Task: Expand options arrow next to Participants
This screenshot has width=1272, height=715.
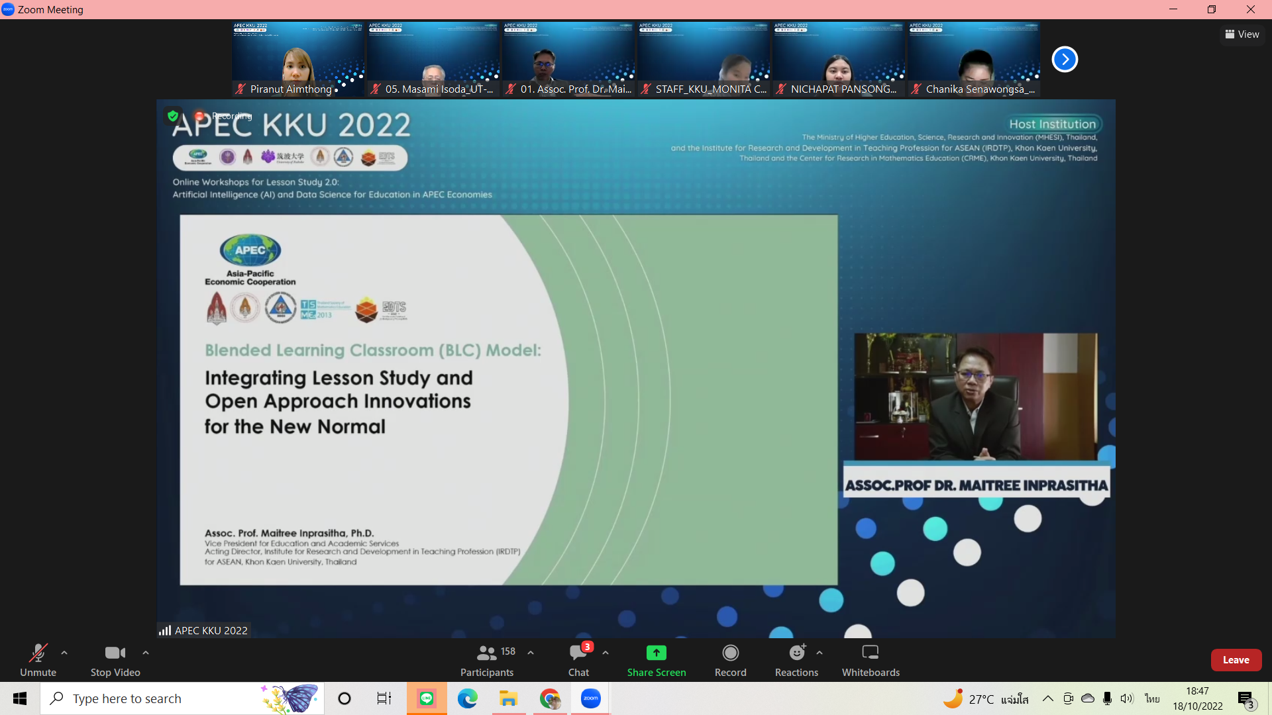Action: (531, 653)
